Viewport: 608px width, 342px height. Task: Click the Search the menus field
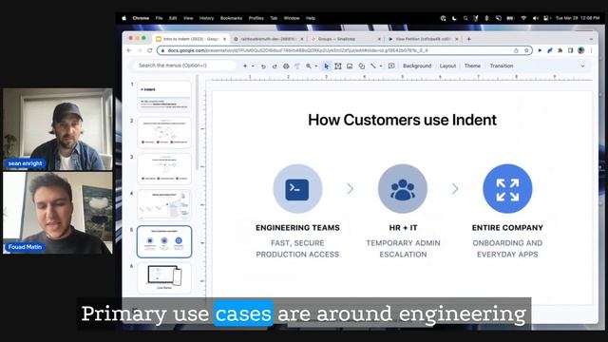(184, 66)
